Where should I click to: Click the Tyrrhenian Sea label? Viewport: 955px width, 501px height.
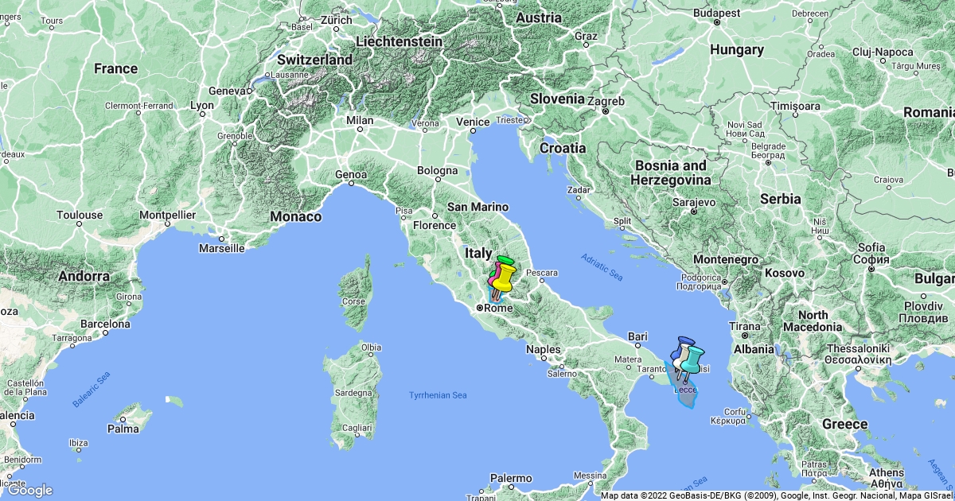[438, 395]
